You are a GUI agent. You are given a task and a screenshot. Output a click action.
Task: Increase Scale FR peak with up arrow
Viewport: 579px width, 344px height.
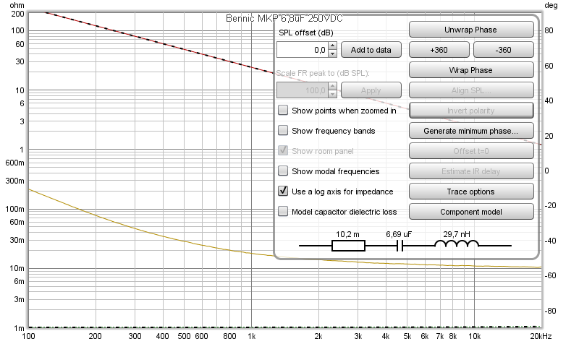coord(333,87)
